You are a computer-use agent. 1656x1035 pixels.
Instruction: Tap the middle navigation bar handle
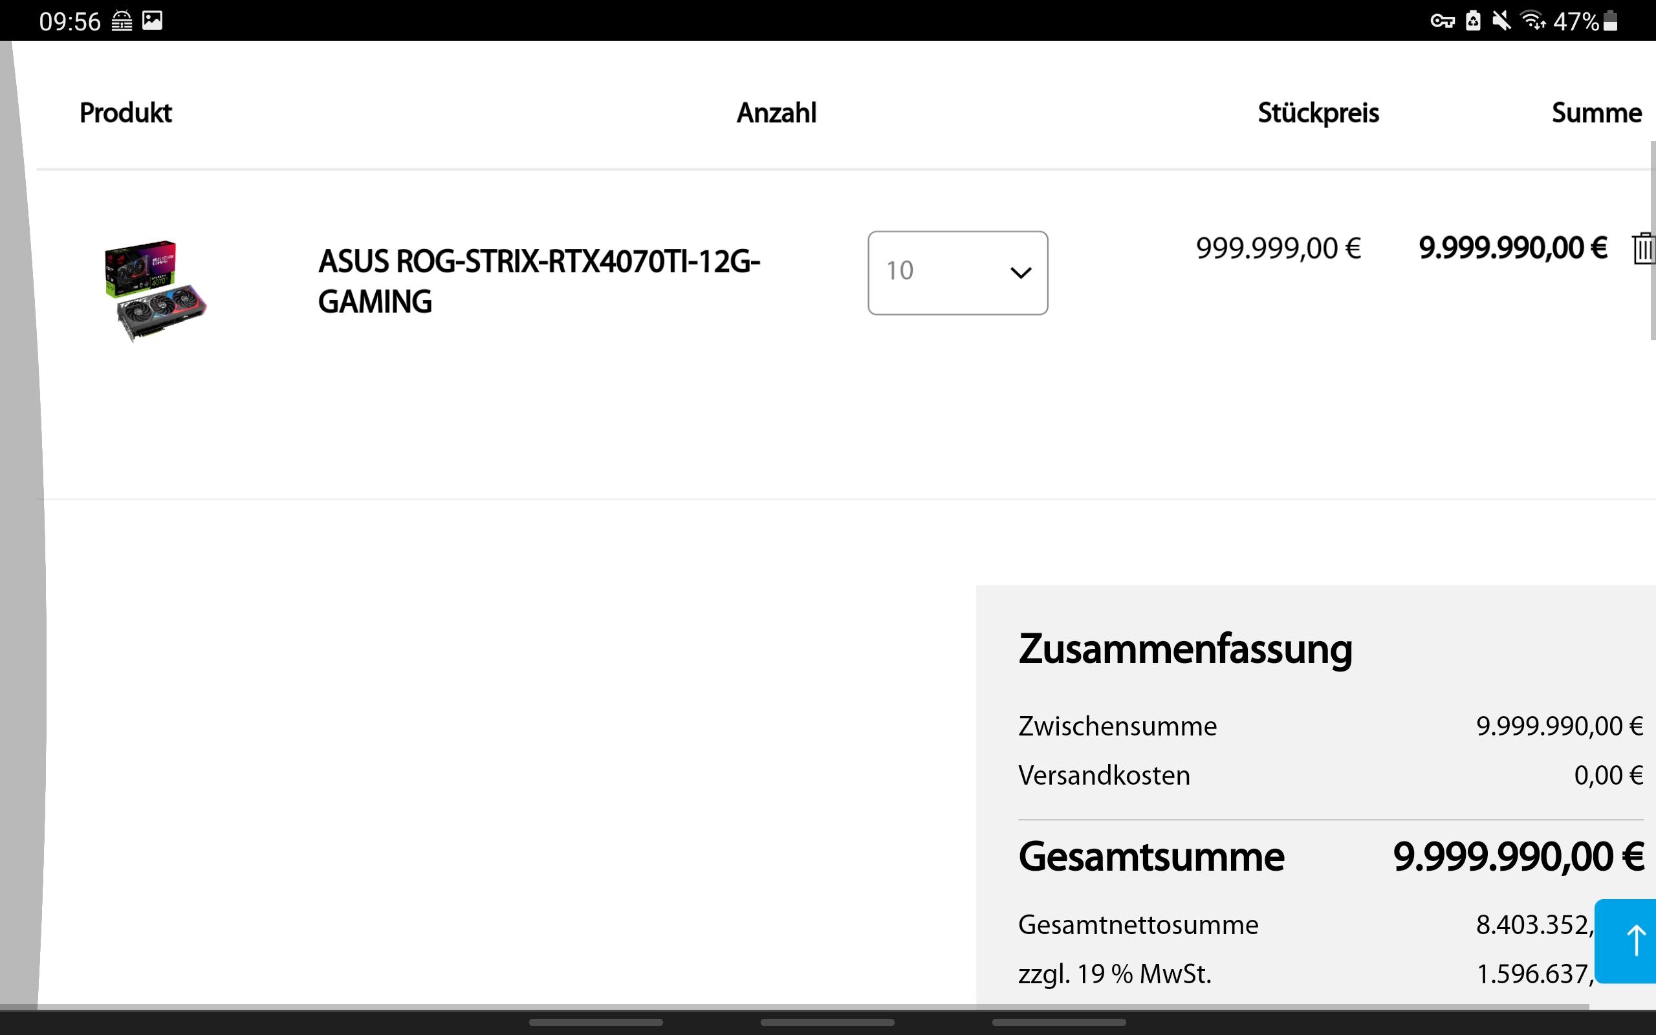click(827, 1022)
